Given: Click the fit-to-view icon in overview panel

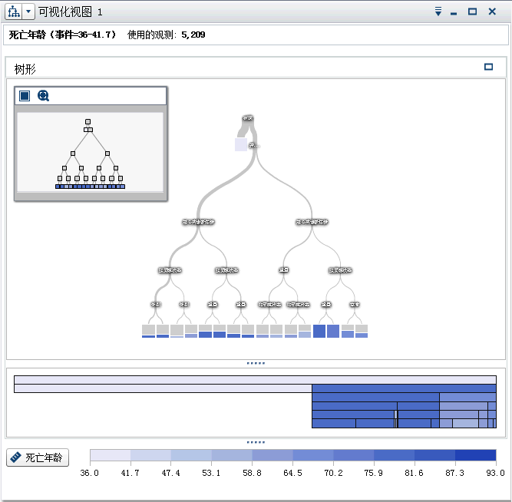Looking at the screenshot, I should [x=25, y=96].
